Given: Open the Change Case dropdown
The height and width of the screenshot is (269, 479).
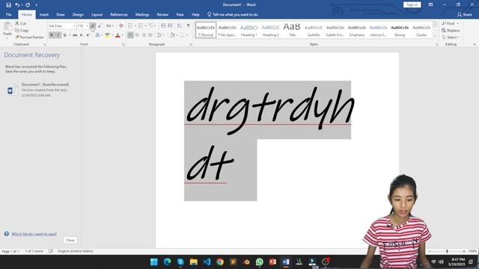Looking at the screenshot, I should [110, 26].
